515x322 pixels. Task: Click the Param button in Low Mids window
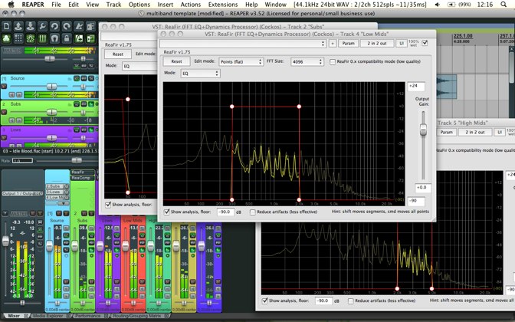click(348, 44)
